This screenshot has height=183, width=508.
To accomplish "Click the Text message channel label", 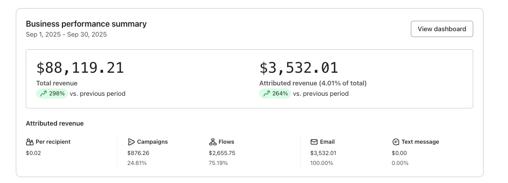I will (x=420, y=142).
